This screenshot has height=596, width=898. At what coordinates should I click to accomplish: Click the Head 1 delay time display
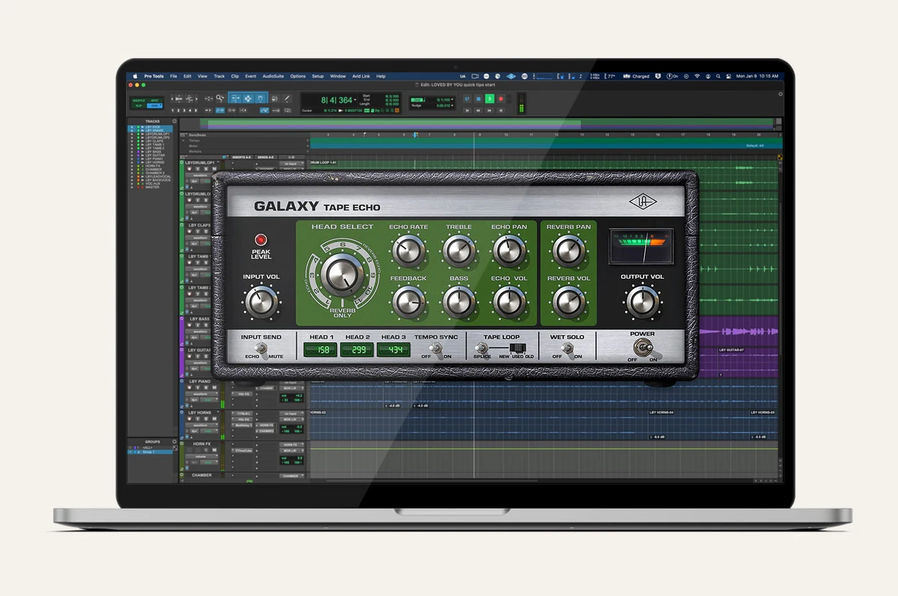tap(321, 350)
